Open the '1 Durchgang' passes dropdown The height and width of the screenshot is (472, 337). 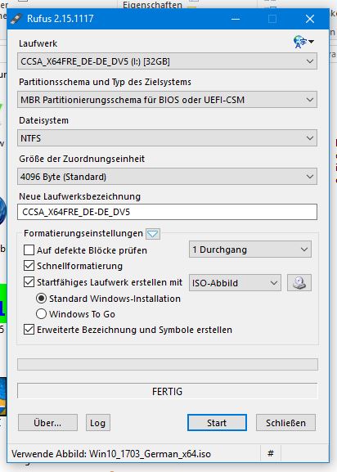(x=250, y=249)
